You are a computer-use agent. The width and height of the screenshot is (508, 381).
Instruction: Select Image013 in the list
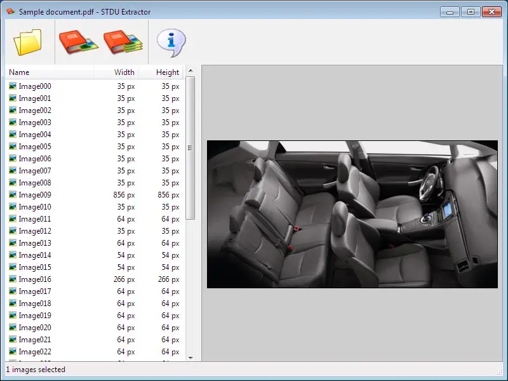95,243
